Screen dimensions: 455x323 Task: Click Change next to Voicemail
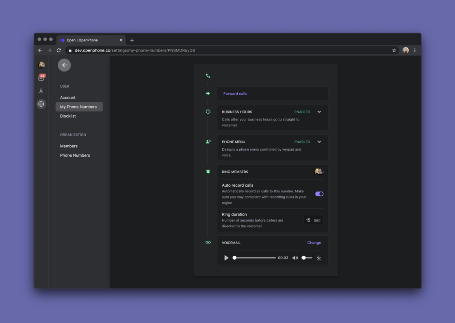314,243
